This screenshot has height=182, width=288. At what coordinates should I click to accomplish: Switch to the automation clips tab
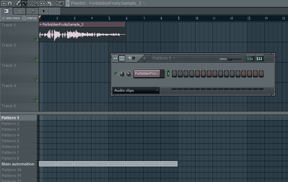(19, 11)
